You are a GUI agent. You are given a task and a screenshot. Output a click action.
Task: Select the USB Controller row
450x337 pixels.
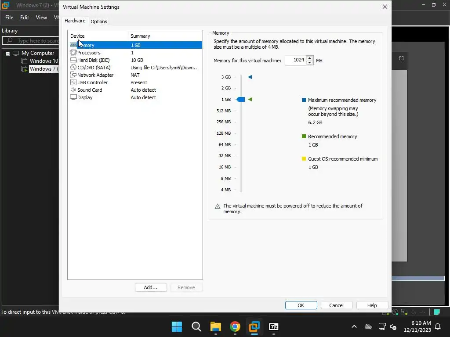pos(136,82)
